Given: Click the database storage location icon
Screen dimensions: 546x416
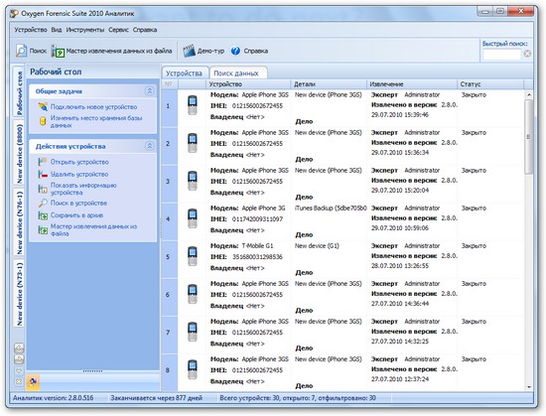Looking at the screenshot, I should [43, 121].
